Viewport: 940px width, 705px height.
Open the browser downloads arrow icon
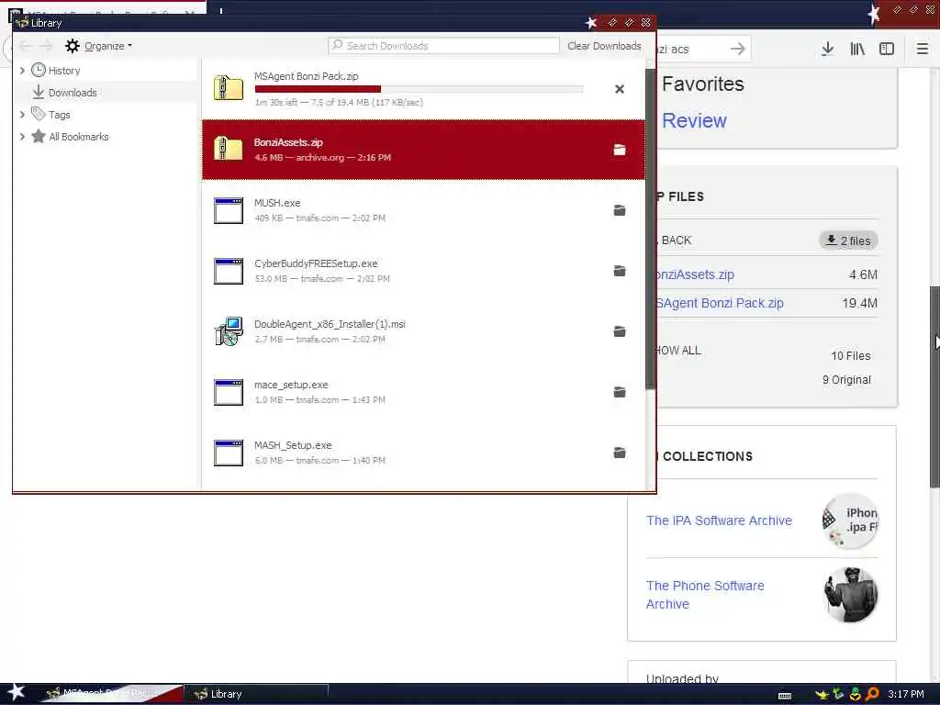(827, 49)
